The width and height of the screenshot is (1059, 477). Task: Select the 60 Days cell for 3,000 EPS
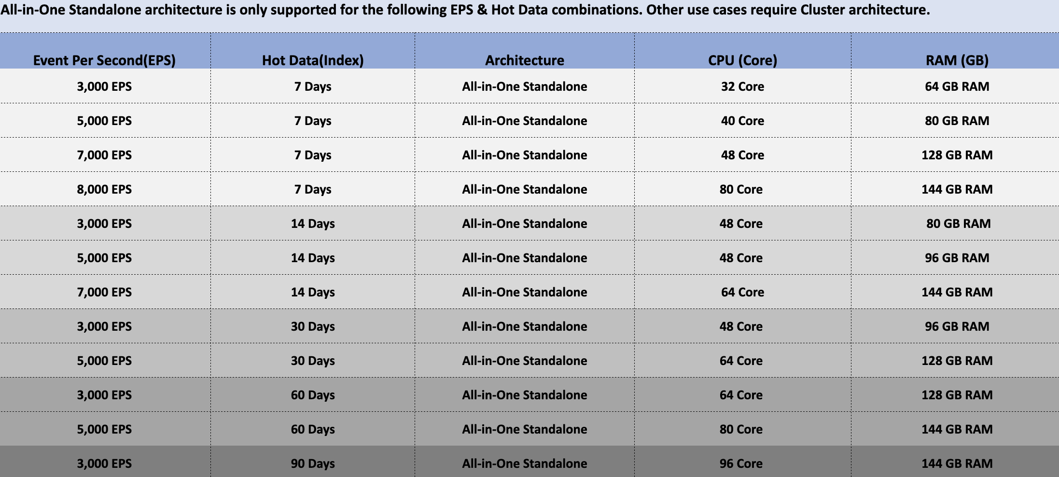pos(313,395)
